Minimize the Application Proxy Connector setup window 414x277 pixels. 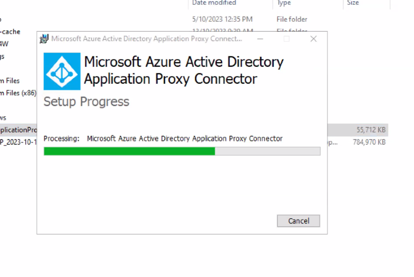point(260,39)
